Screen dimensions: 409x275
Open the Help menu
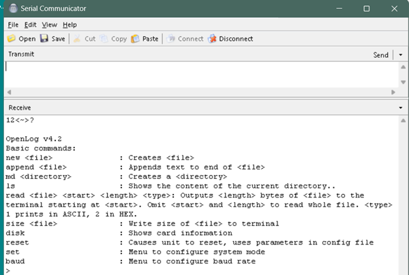(x=70, y=25)
